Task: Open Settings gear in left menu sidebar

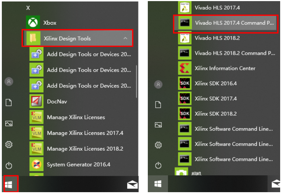Action: click(x=9, y=144)
